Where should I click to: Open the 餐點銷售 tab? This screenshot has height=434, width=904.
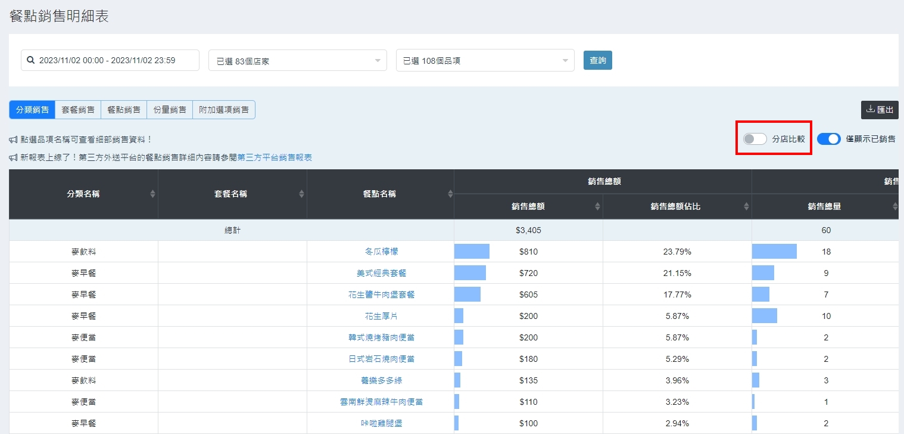pos(124,110)
